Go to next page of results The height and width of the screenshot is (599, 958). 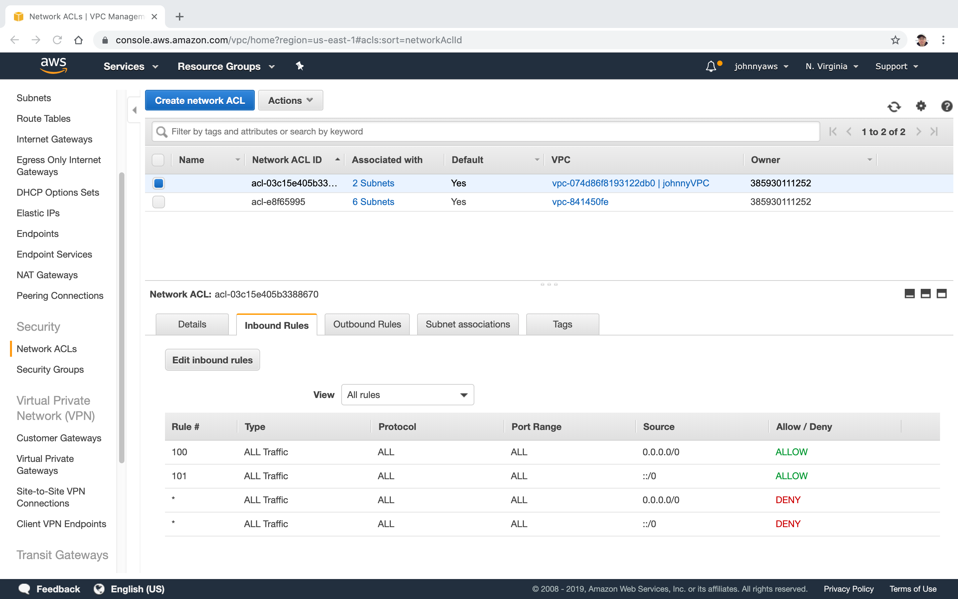[918, 131]
